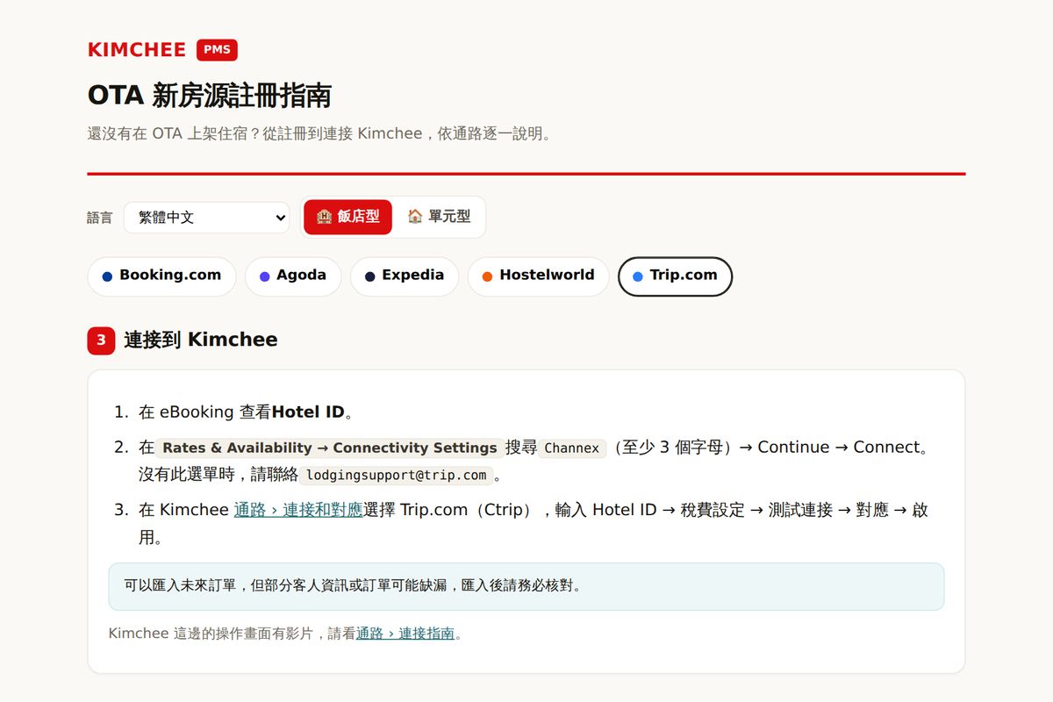The image size is (1053, 702).
Task: Switch to 單元型 property type
Action: coord(439,217)
